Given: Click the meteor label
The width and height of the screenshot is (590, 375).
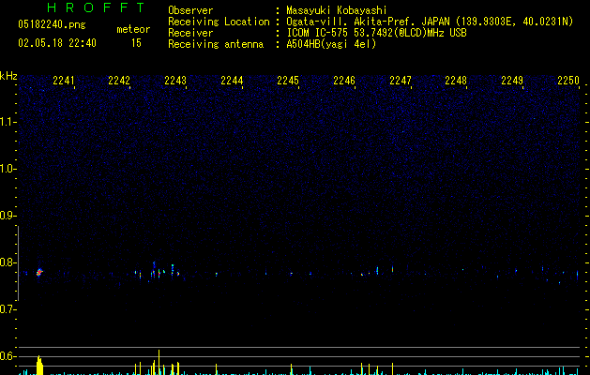Looking at the screenshot, I should point(133,29).
